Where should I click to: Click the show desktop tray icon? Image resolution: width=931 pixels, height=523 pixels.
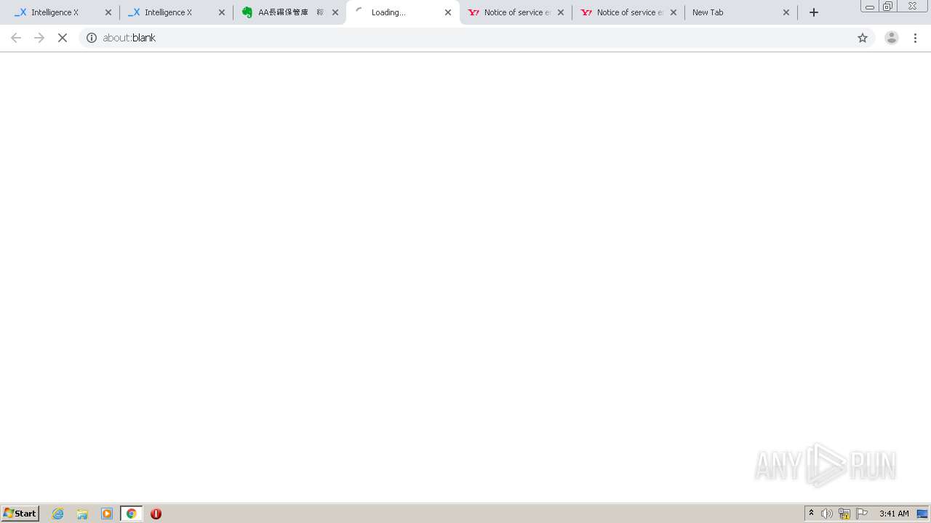pyautogui.click(x=922, y=514)
